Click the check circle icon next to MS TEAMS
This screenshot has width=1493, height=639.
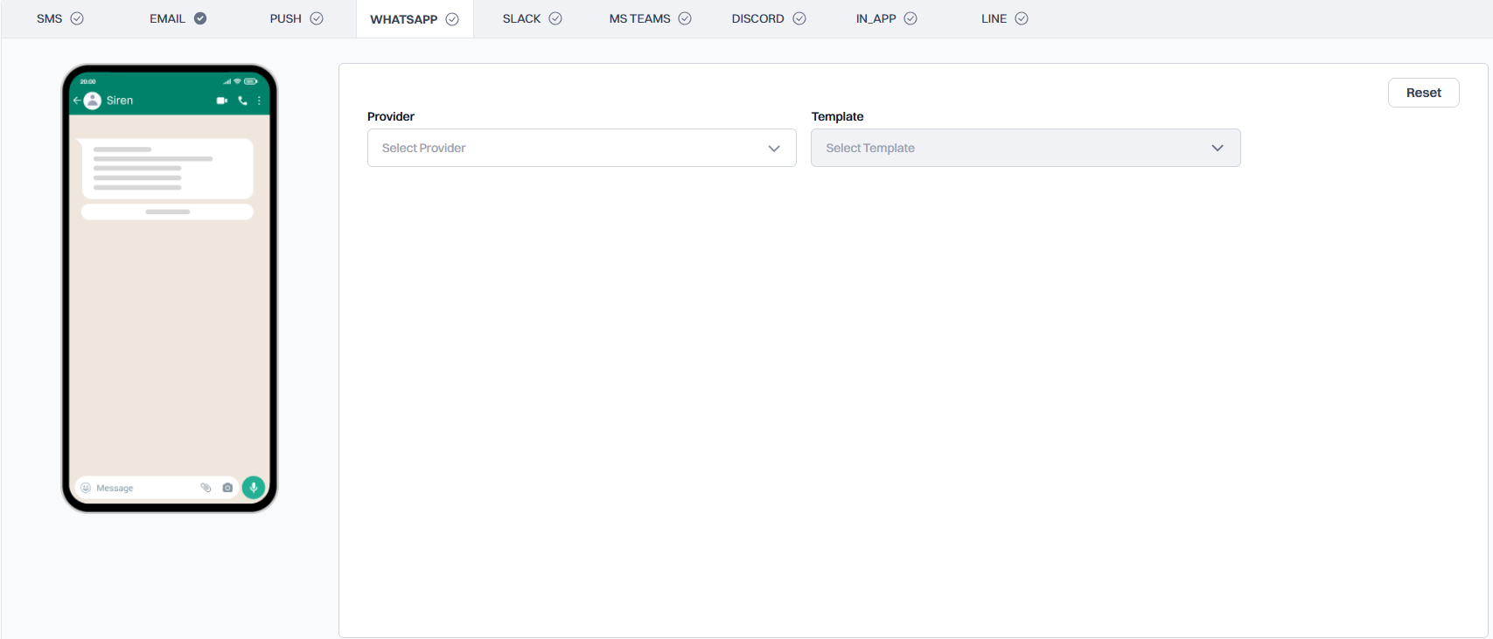(685, 18)
